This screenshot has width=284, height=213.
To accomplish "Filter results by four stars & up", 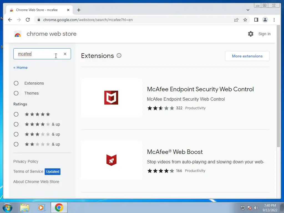I will tap(16, 124).
